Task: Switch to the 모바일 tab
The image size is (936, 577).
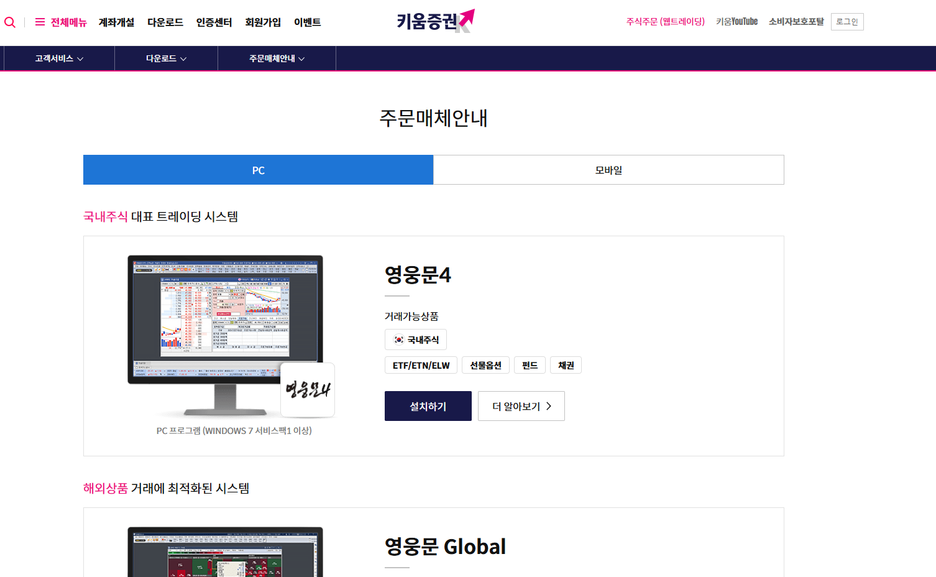Action: [x=608, y=170]
